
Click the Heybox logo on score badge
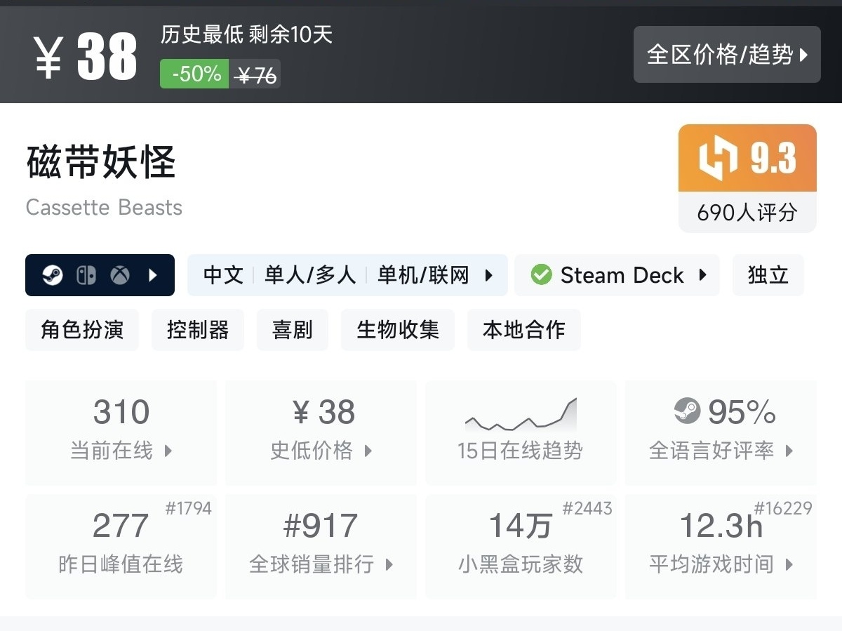(719, 159)
